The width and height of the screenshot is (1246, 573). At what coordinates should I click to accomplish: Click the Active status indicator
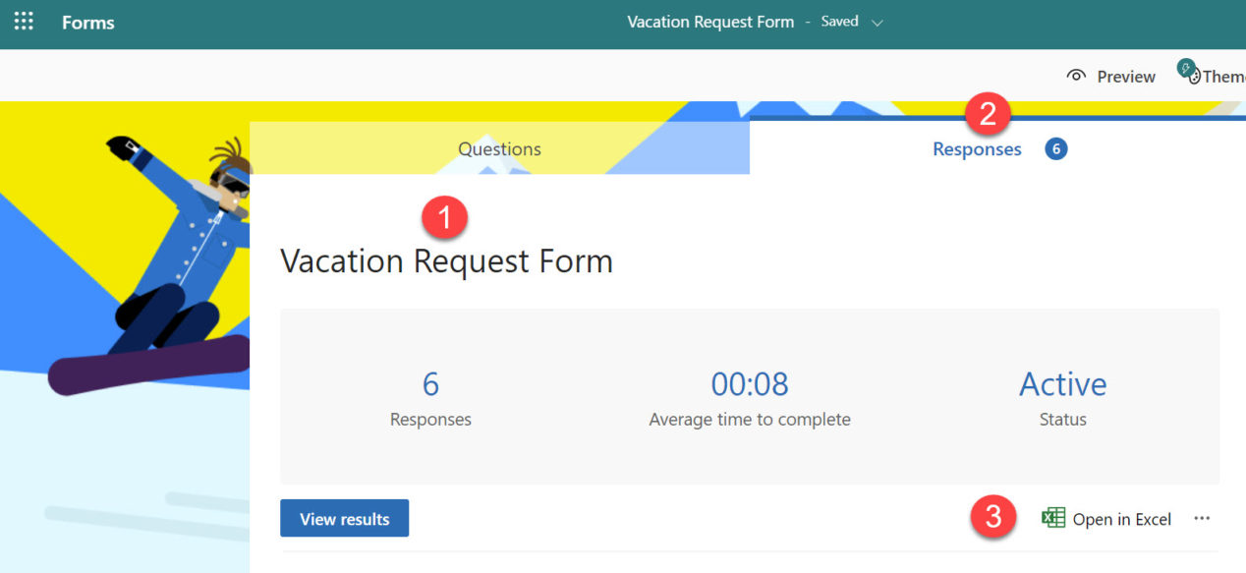click(x=1062, y=393)
